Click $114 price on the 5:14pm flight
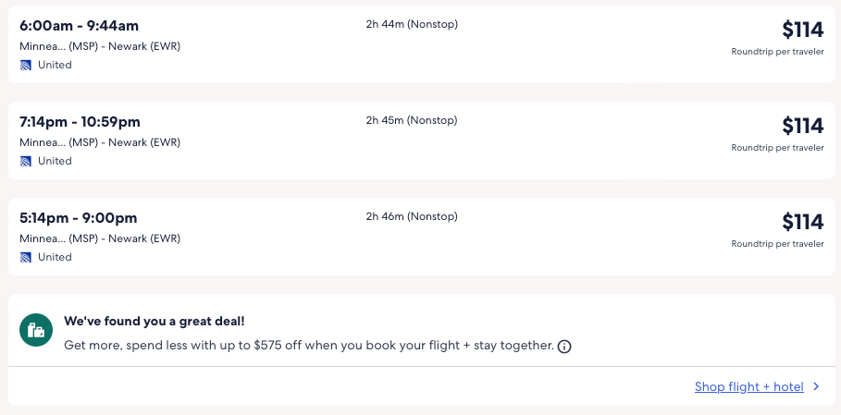841x415 pixels. pyautogui.click(x=802, y=222)
